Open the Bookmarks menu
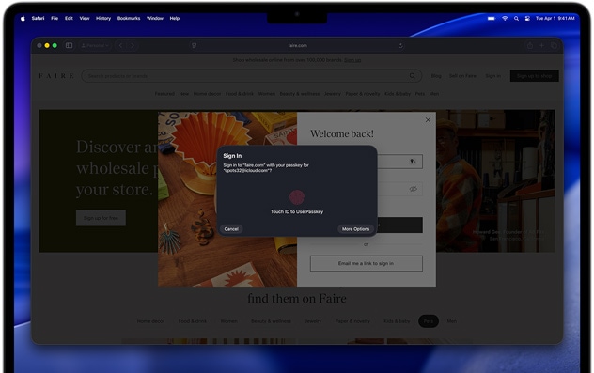Image resolution: width=594 pixels, height=373 pixels. click(x=129, y=18)
